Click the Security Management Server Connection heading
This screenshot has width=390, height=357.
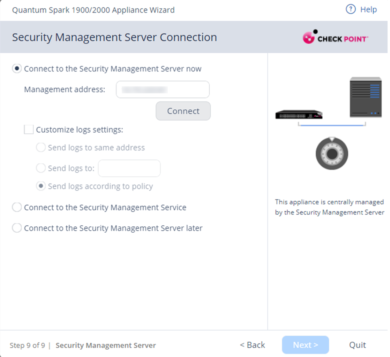114,37
